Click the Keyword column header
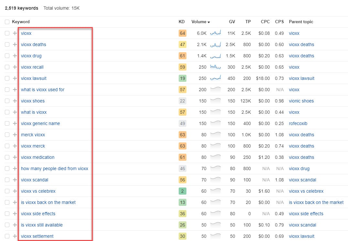Screen dimensions: 348x241 [x=21, y=22]
